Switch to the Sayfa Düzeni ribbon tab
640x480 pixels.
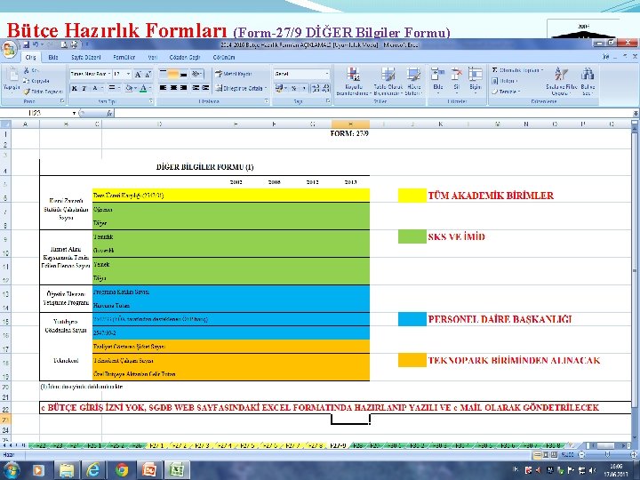(85, 57)
